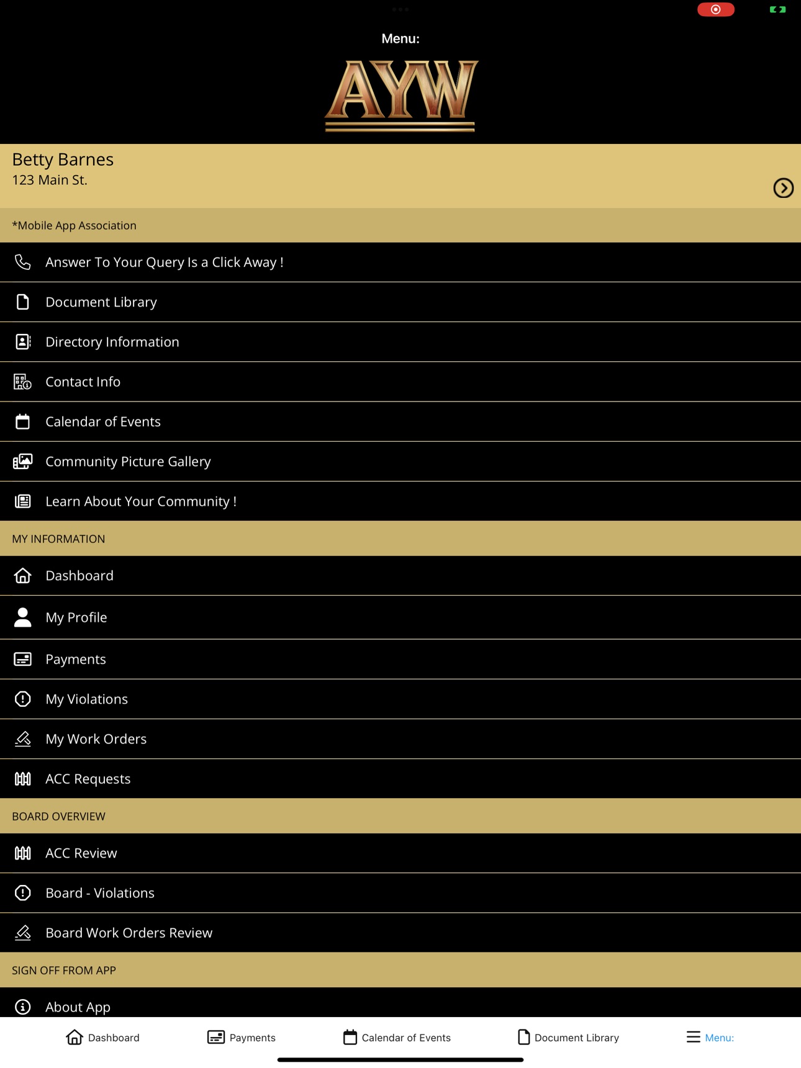801x1068 pixels.
Task: Tap the Payments card icon in the menu list
Action: tap(23, 658)
